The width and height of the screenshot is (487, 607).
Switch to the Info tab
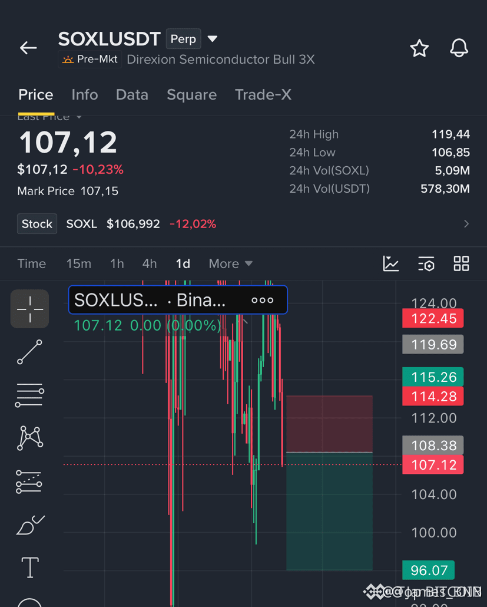click(85, 95)
